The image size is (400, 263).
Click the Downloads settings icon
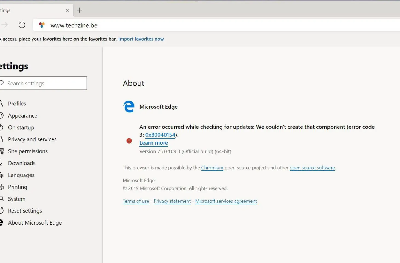[1, 163]
